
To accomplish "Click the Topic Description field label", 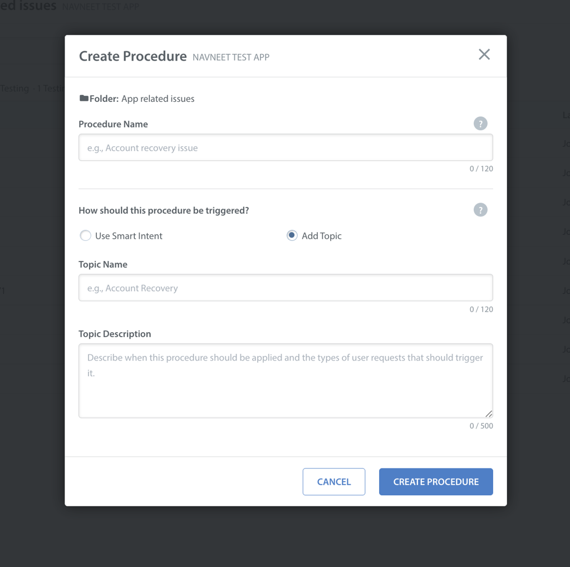I will click(x=115, y=334).
